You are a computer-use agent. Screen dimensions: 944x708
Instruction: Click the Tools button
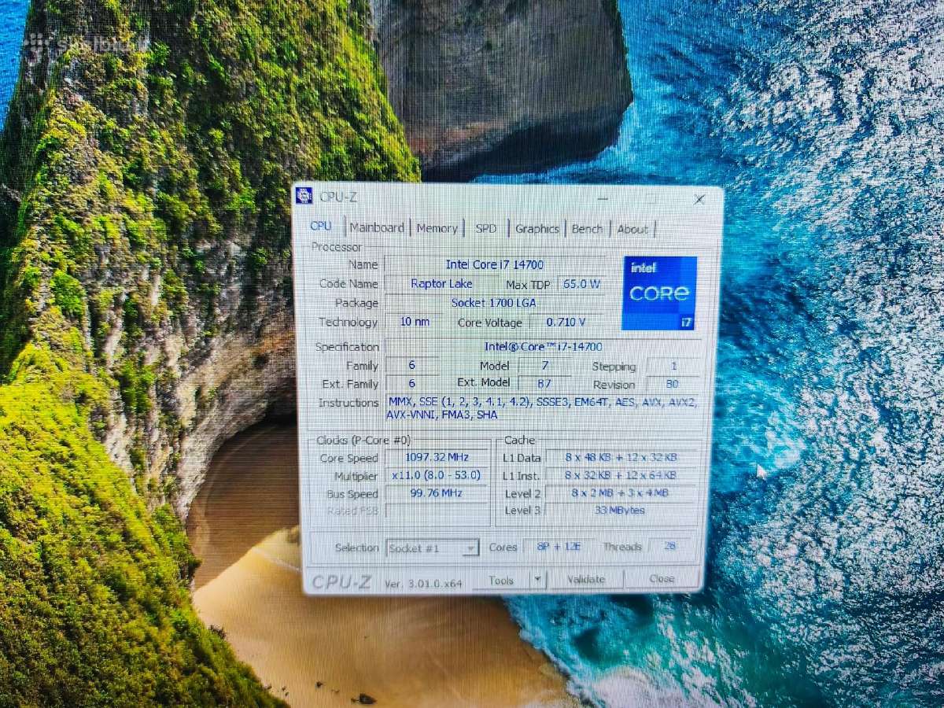pos(501,581)
